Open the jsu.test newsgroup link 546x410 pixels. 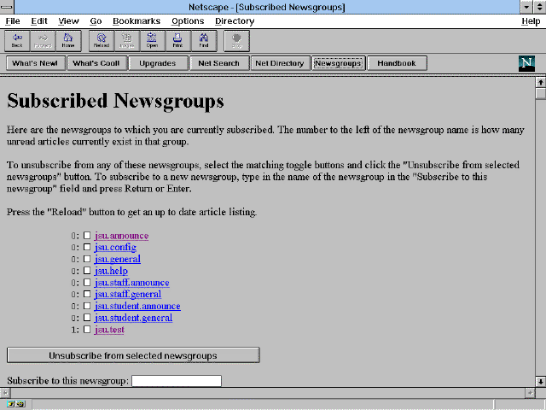point(109,330)
